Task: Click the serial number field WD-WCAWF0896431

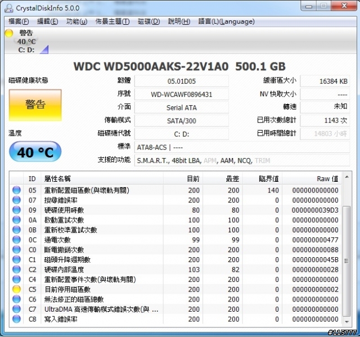Action: point(181,95)
